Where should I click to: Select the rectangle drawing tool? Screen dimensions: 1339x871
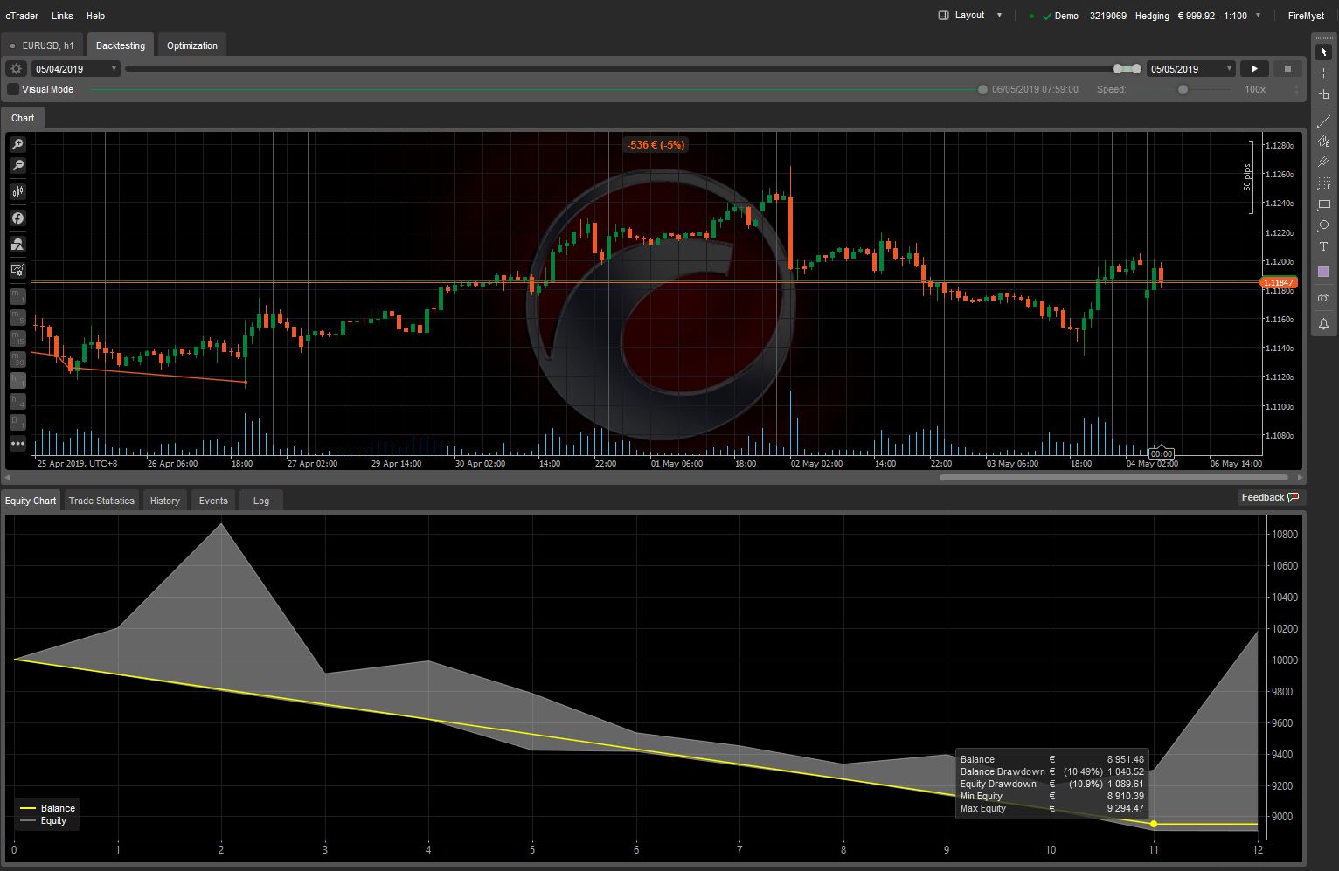[x=1323, y=204]
